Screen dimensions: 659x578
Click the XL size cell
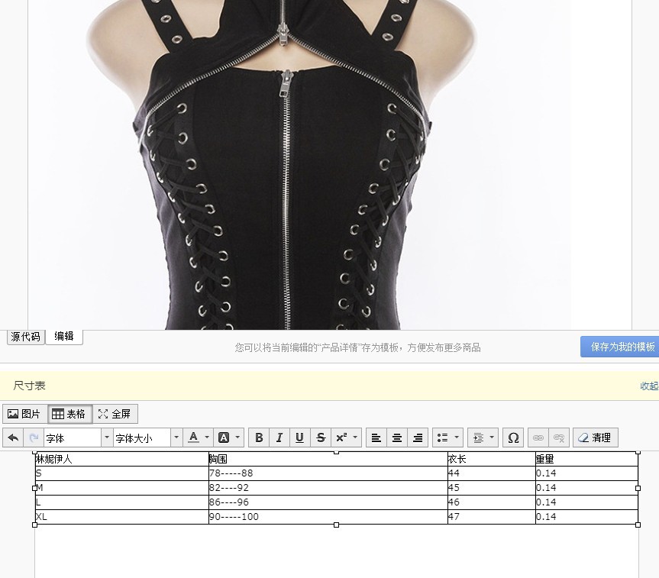coord(122,517)
